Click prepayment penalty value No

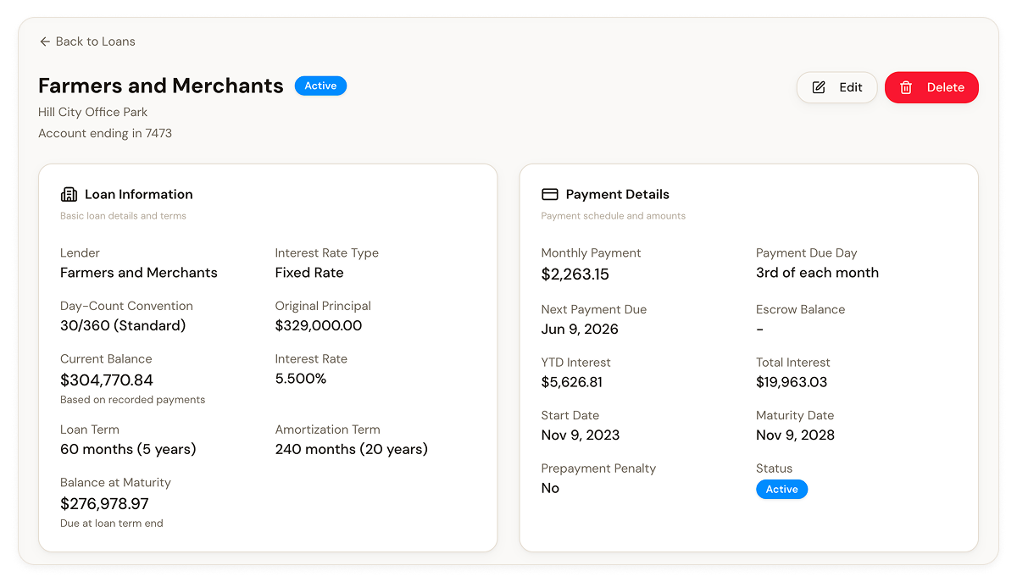coord(550,488)
